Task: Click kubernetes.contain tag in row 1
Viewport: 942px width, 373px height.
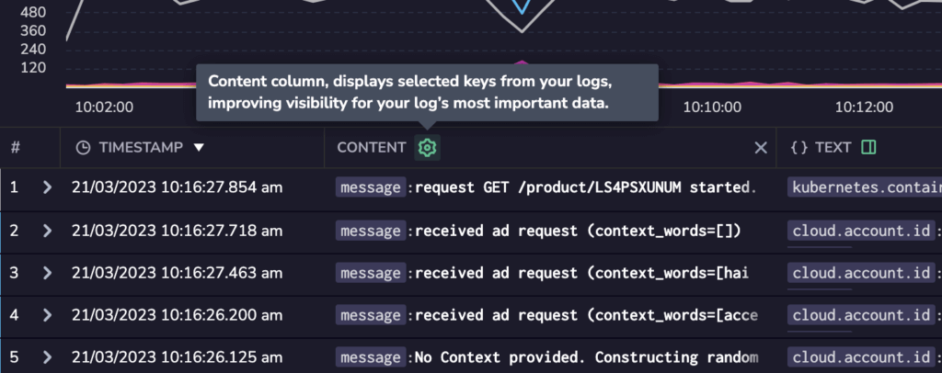Action: (x=865, y=187)
